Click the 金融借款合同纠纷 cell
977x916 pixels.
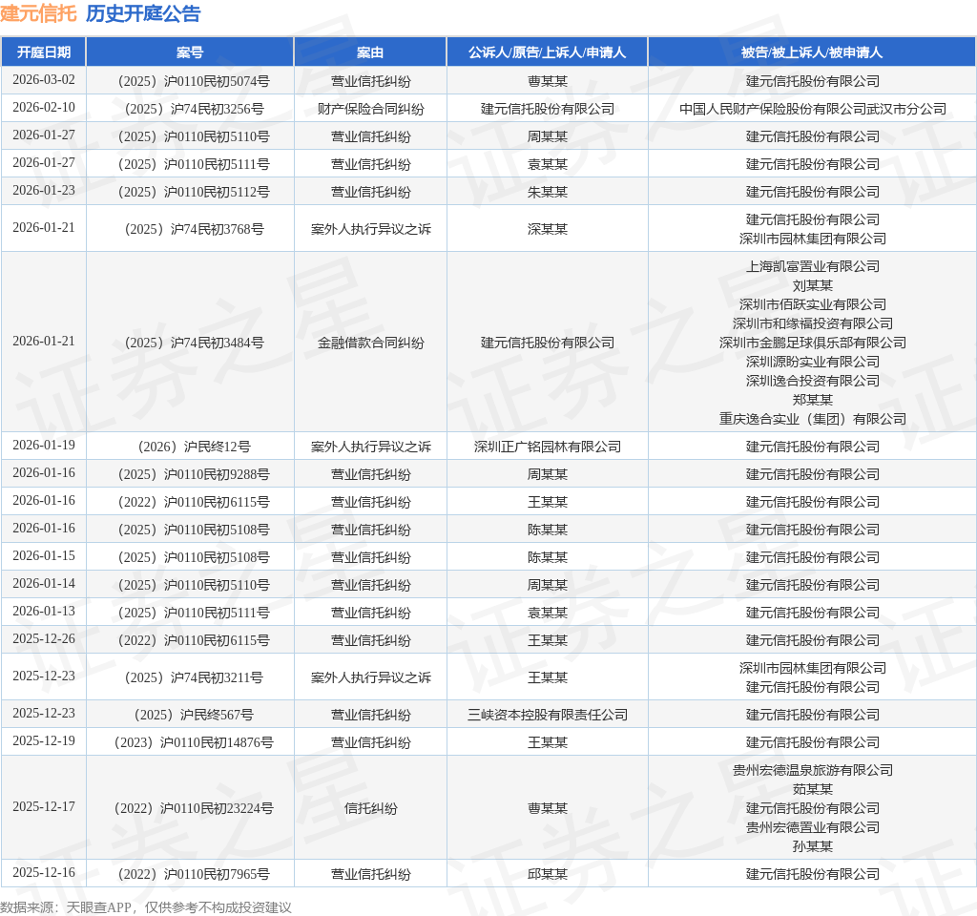[x=371, y=343]
